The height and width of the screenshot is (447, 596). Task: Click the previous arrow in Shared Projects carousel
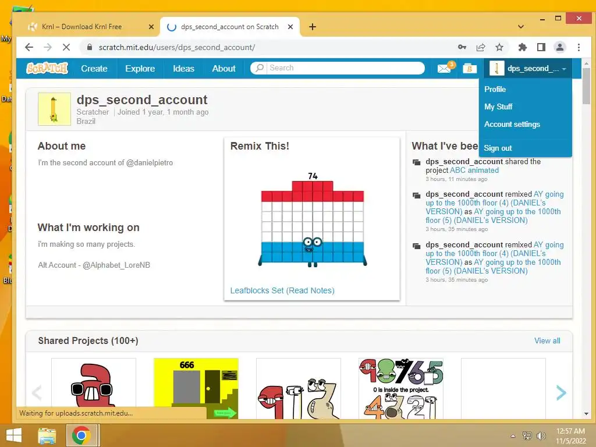(x=37, y=393)
